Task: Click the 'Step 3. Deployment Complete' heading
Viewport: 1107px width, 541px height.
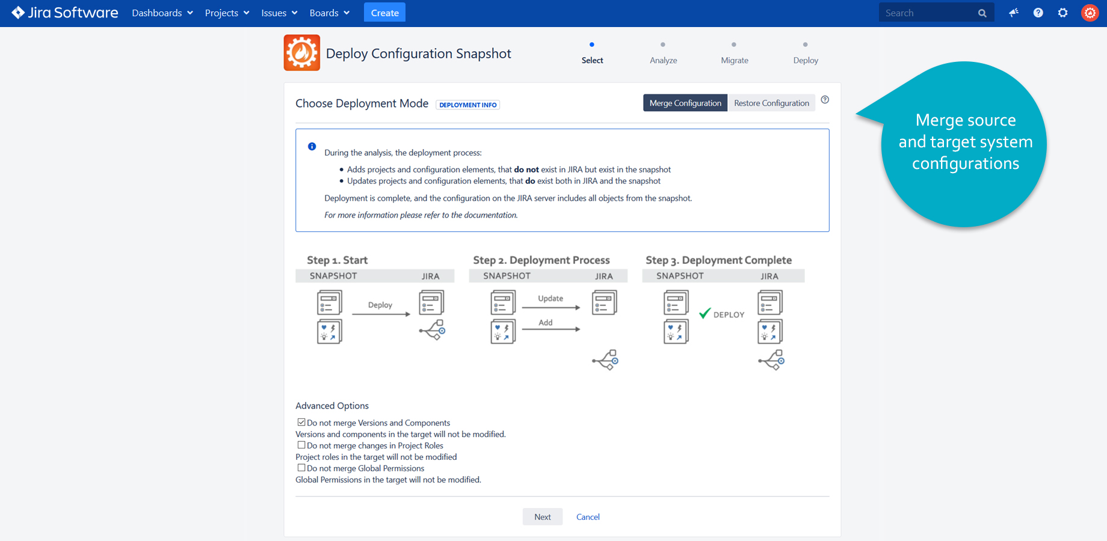Action: (x=719, y=260)
